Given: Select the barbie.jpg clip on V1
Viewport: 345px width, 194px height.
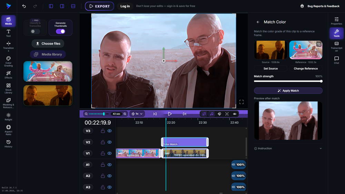Looking at the screenshot, I should pyautogui.click(x=138, y=153).
